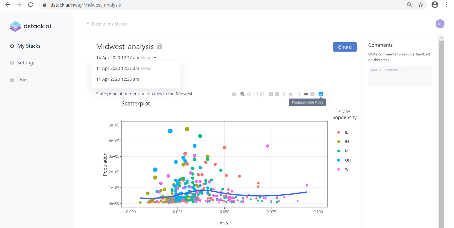Viewport: 454px width, 228px height.
Task: Go back to my stacks
Action: [107, 24]
